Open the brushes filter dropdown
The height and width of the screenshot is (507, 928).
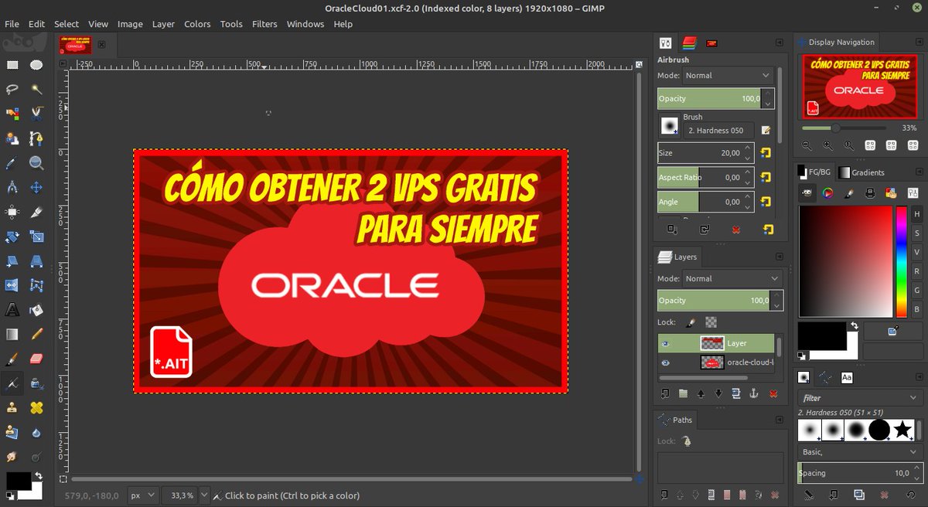tap(859, 398)
